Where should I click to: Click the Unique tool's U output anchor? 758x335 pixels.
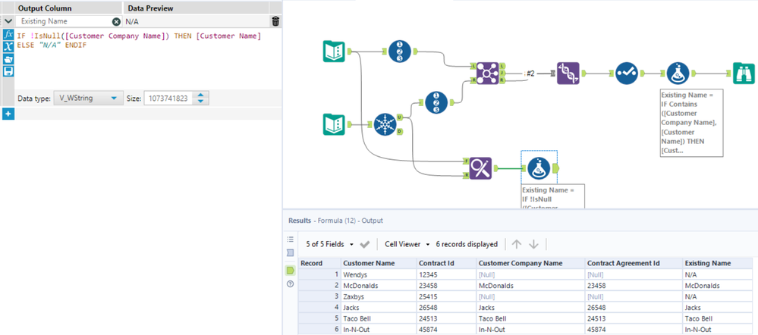coord(399,117)
